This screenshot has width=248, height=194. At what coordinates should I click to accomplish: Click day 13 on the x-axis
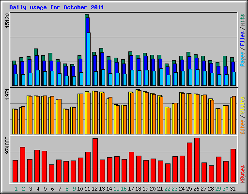pos(102,189)
